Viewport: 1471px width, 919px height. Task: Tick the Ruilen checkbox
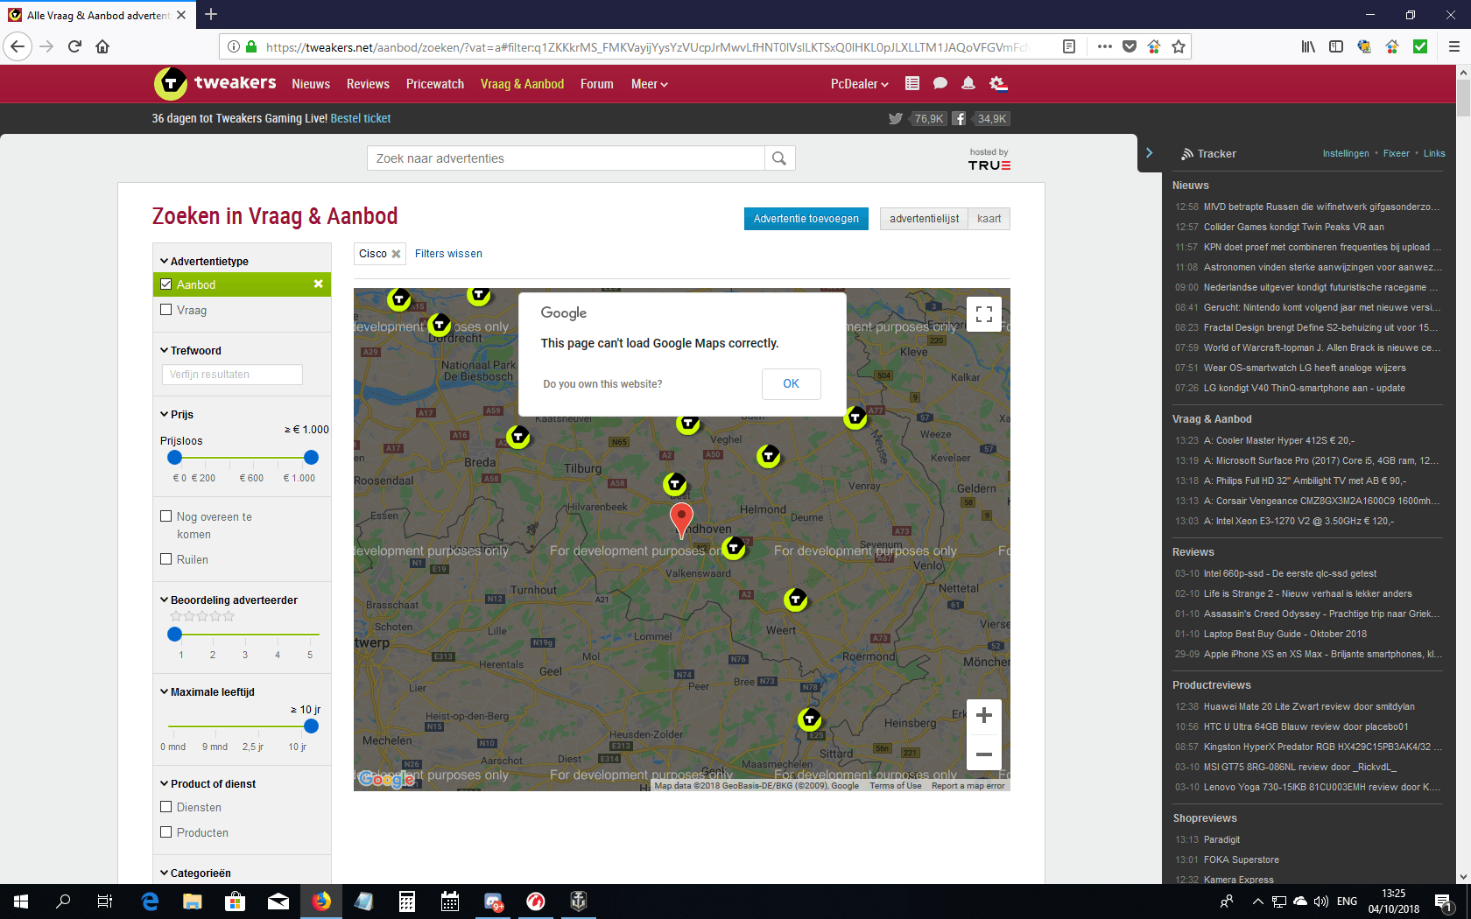(x=166, y=559)
